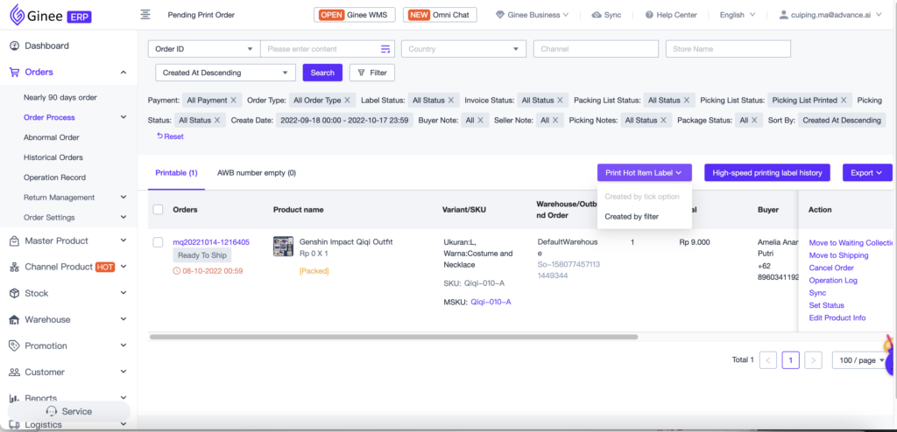Viewport: 897px width, 432px height.
Task: Click the Ginee Business diamond icon
Action: [x=500, y=15]
